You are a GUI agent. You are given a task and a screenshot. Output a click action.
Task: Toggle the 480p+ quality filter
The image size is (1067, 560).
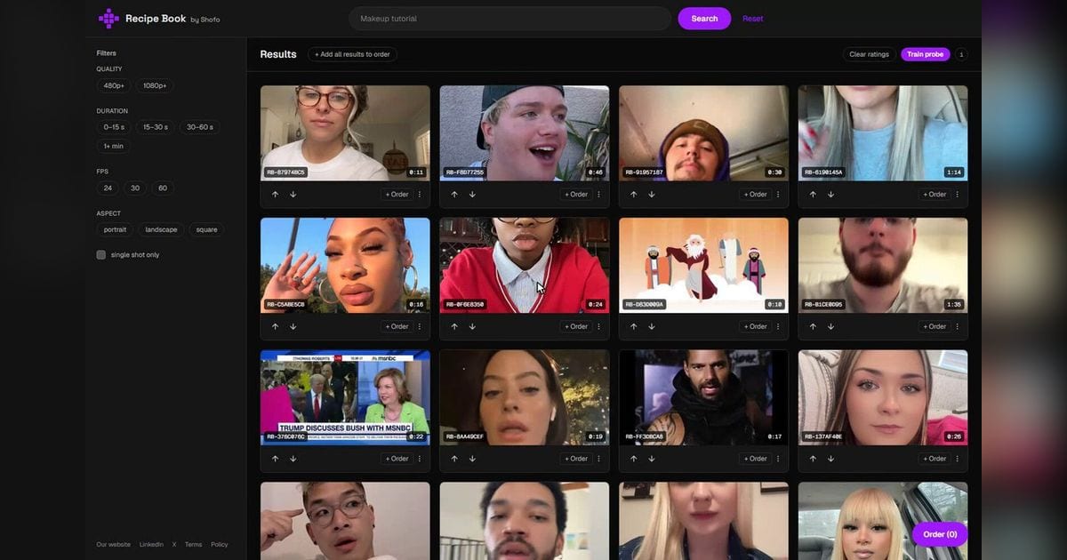coord(114,85)
